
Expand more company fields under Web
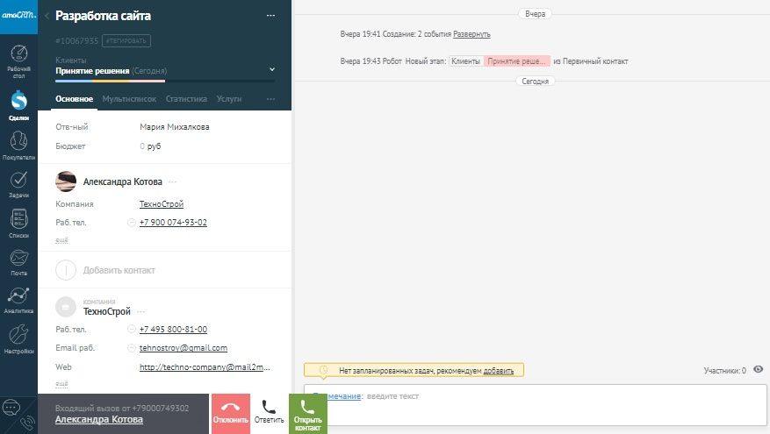61,383
